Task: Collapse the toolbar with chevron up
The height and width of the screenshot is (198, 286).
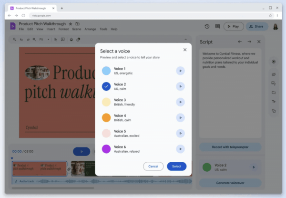Action: [x=185, y=40]
